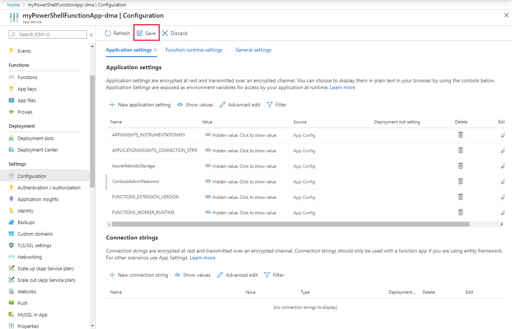Image resolution: width=512 pixels, height=329 pixels.
Task: Delete the AzureWebJobsStorage setting
Action: pos(460,166)
